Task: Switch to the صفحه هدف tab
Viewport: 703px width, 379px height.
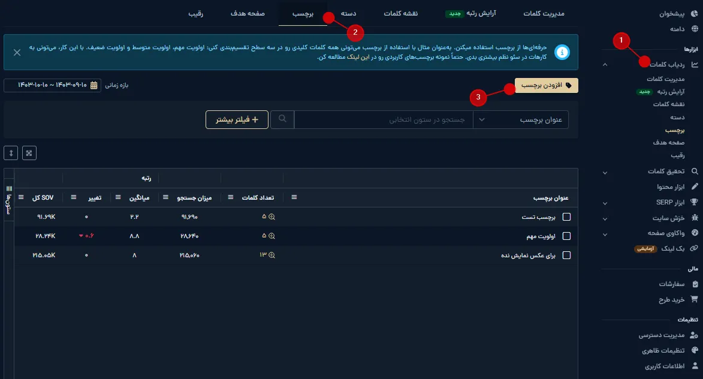Action: coord(248,13)
